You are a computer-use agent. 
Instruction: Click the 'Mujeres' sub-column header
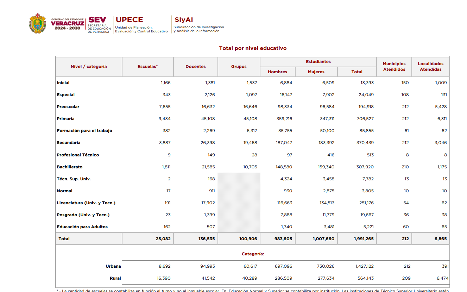point(316,72)
